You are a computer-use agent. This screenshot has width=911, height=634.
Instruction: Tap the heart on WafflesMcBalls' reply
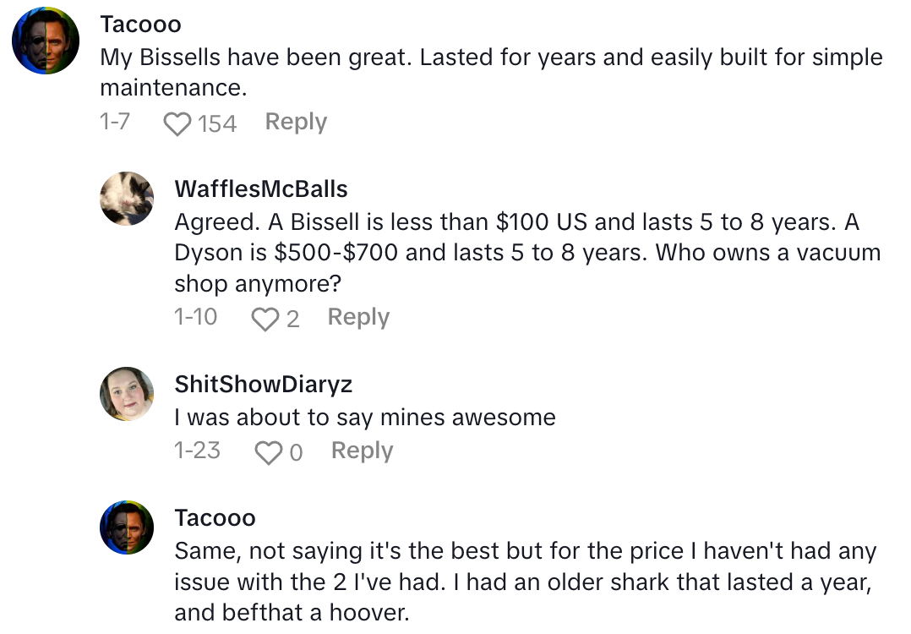point(265,320)
